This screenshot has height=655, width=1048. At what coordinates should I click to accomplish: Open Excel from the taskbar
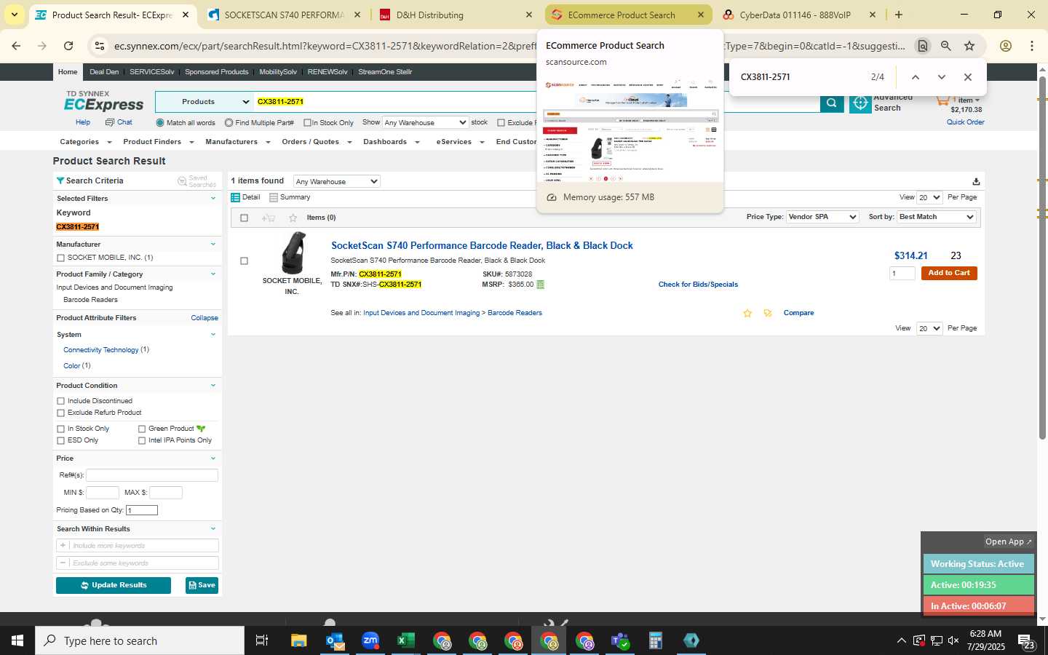(406, 641)
